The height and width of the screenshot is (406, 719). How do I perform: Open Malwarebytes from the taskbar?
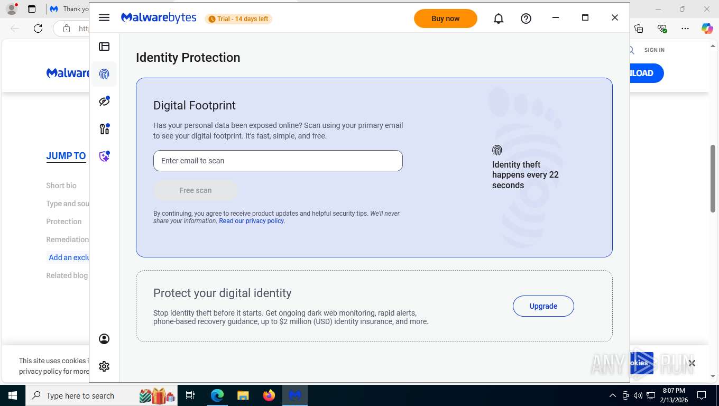(x=295, y=395)
